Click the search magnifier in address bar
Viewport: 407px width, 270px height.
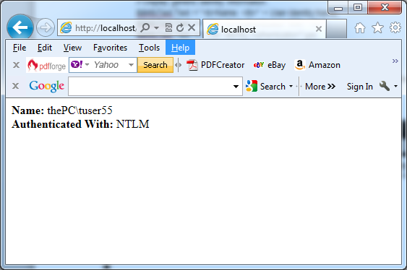coord(145,27)
